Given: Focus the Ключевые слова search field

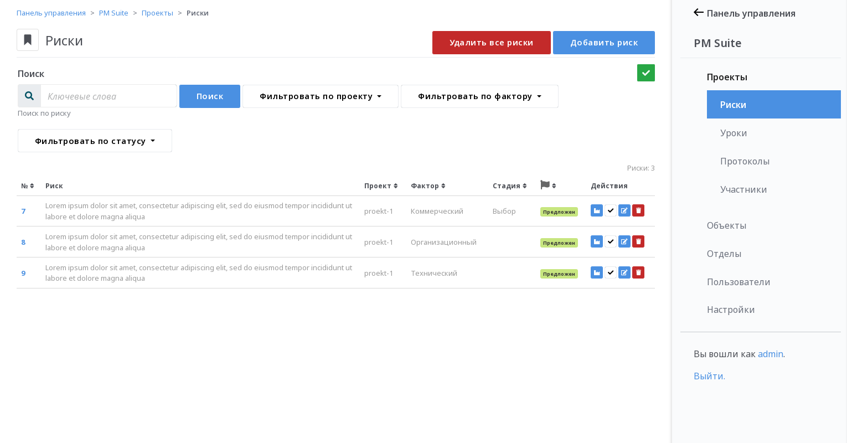Looking at the screenshot, I should (x=109, y=96).
